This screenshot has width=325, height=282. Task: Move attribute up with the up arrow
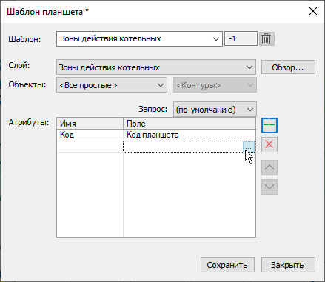tap(269, 167)
